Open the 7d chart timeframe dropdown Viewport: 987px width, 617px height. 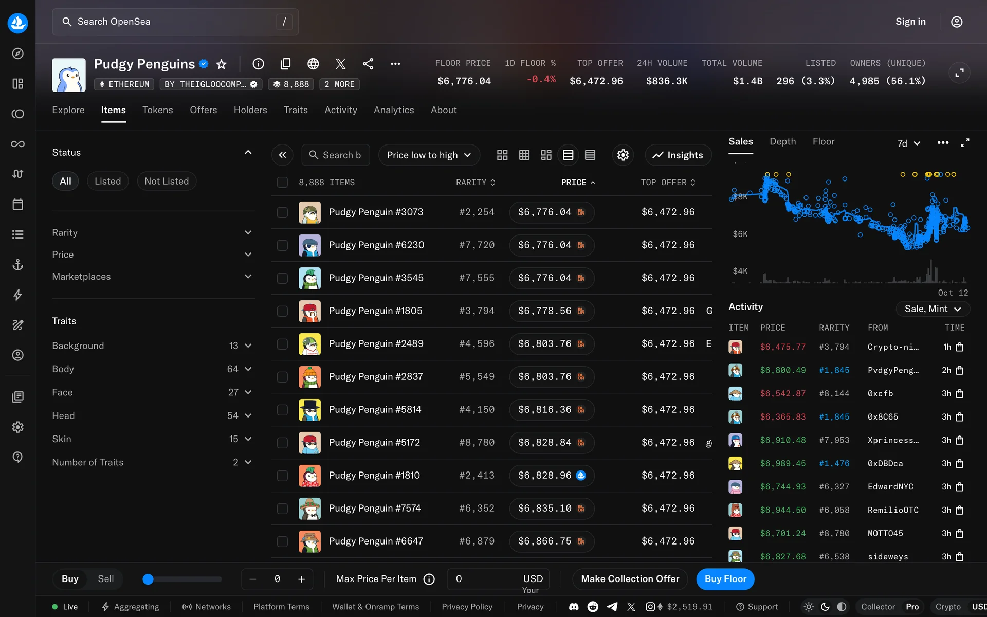click(908, 143)
